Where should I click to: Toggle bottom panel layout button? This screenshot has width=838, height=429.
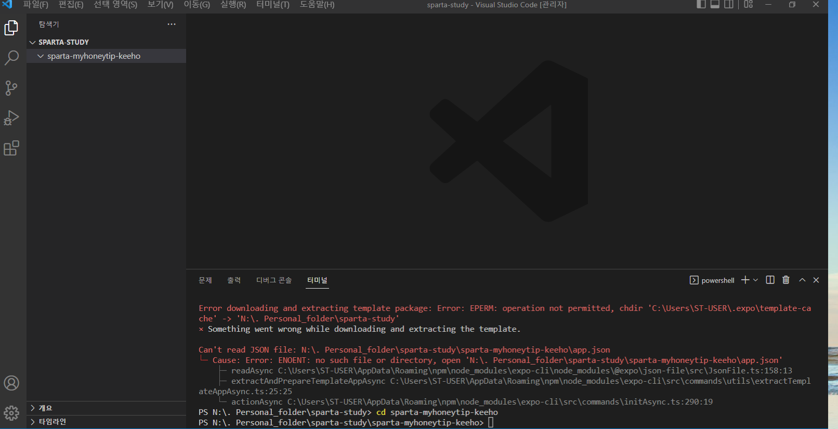coord(715,4)
